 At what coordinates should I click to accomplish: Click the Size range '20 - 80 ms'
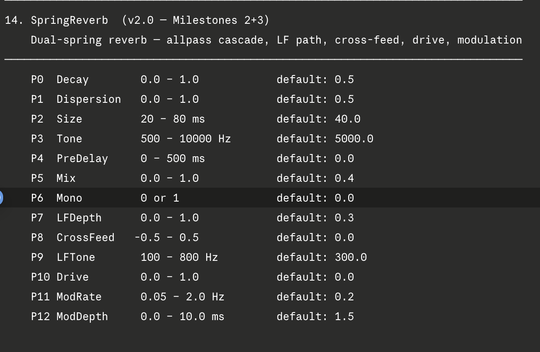173,119
